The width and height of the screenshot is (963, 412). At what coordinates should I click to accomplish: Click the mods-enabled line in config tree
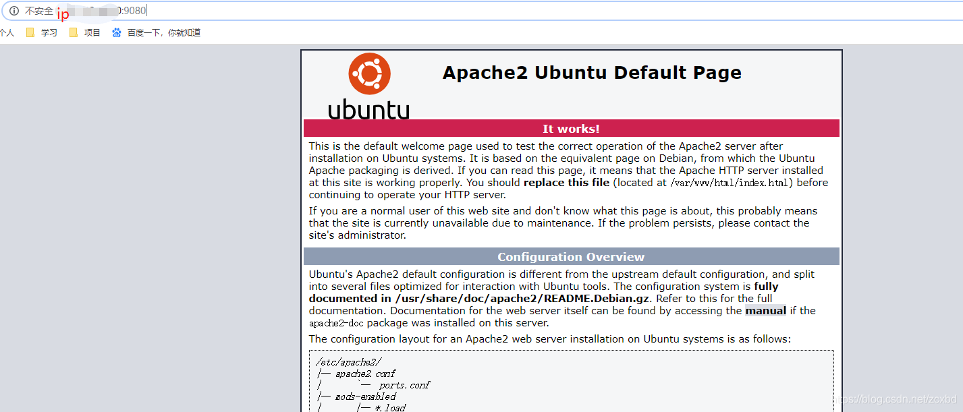tap(365, 396)
